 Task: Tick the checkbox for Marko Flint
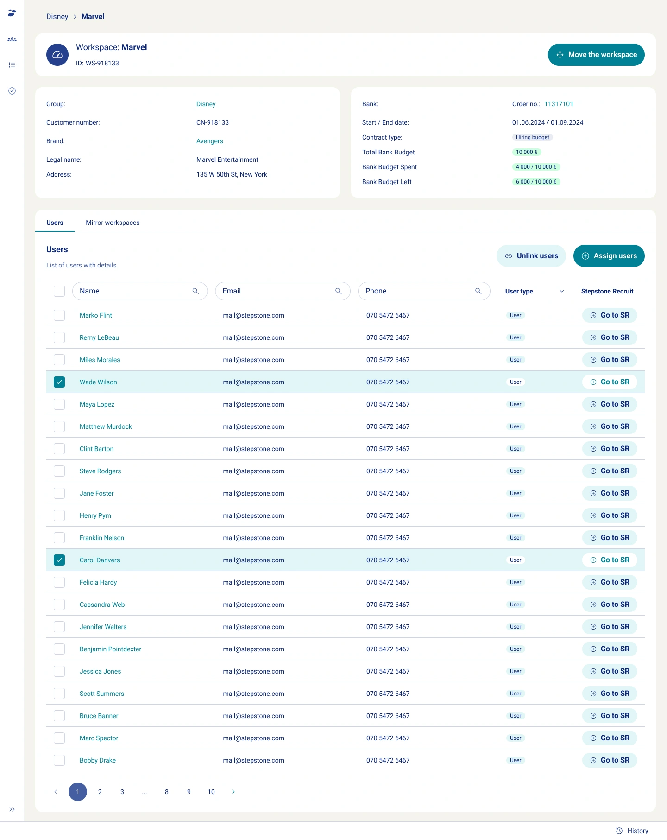pos(59,315)
